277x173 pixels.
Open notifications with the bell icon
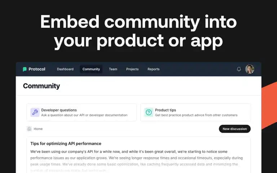click(239, 69)
